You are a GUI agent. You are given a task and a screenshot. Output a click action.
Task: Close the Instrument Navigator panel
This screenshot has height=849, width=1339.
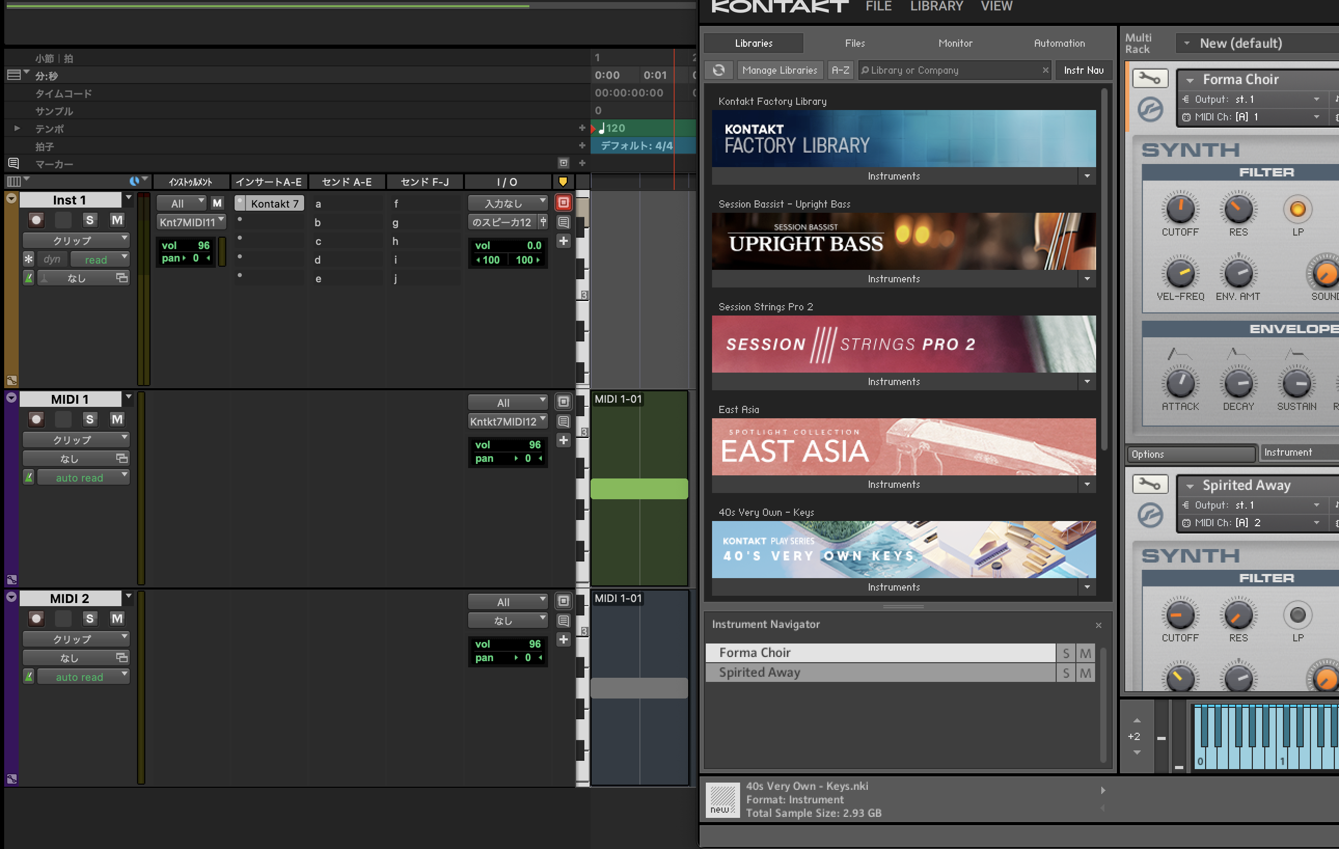(x=1099, y=625)
